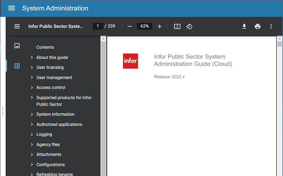The width and height of the screenshot is (283, 176).
Task: Expand the About this guide section
Action: point(32,57)
